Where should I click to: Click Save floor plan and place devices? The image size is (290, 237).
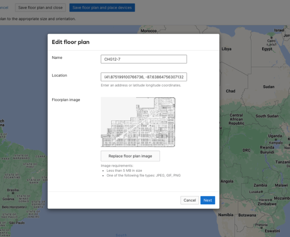point(102,8)
